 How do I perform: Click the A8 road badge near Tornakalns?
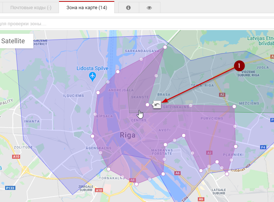(133, 180)
